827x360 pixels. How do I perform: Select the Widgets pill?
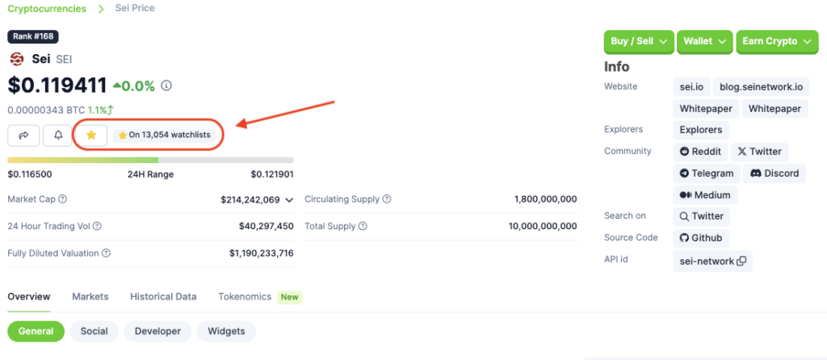point(226,332)
